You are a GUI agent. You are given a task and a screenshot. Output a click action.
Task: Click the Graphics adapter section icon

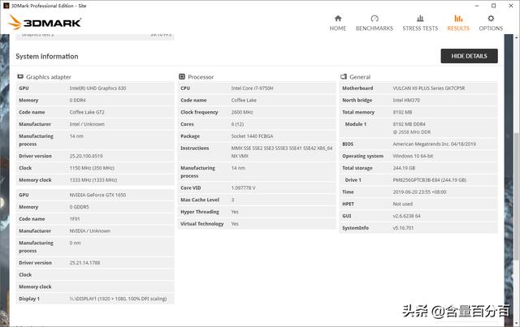20,76
